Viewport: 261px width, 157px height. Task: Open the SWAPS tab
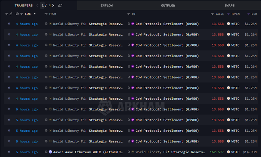point(230,5)
